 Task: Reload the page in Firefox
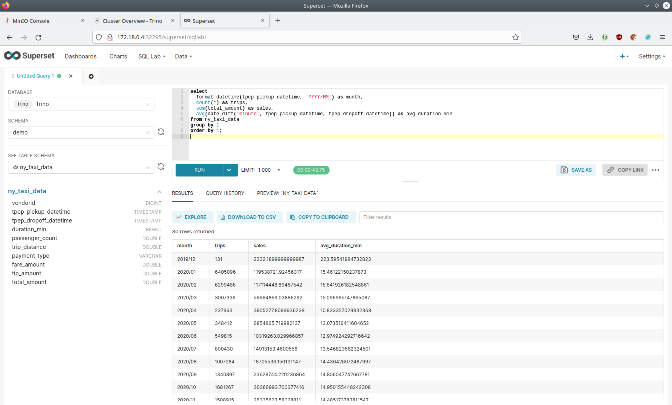[38, 37]
